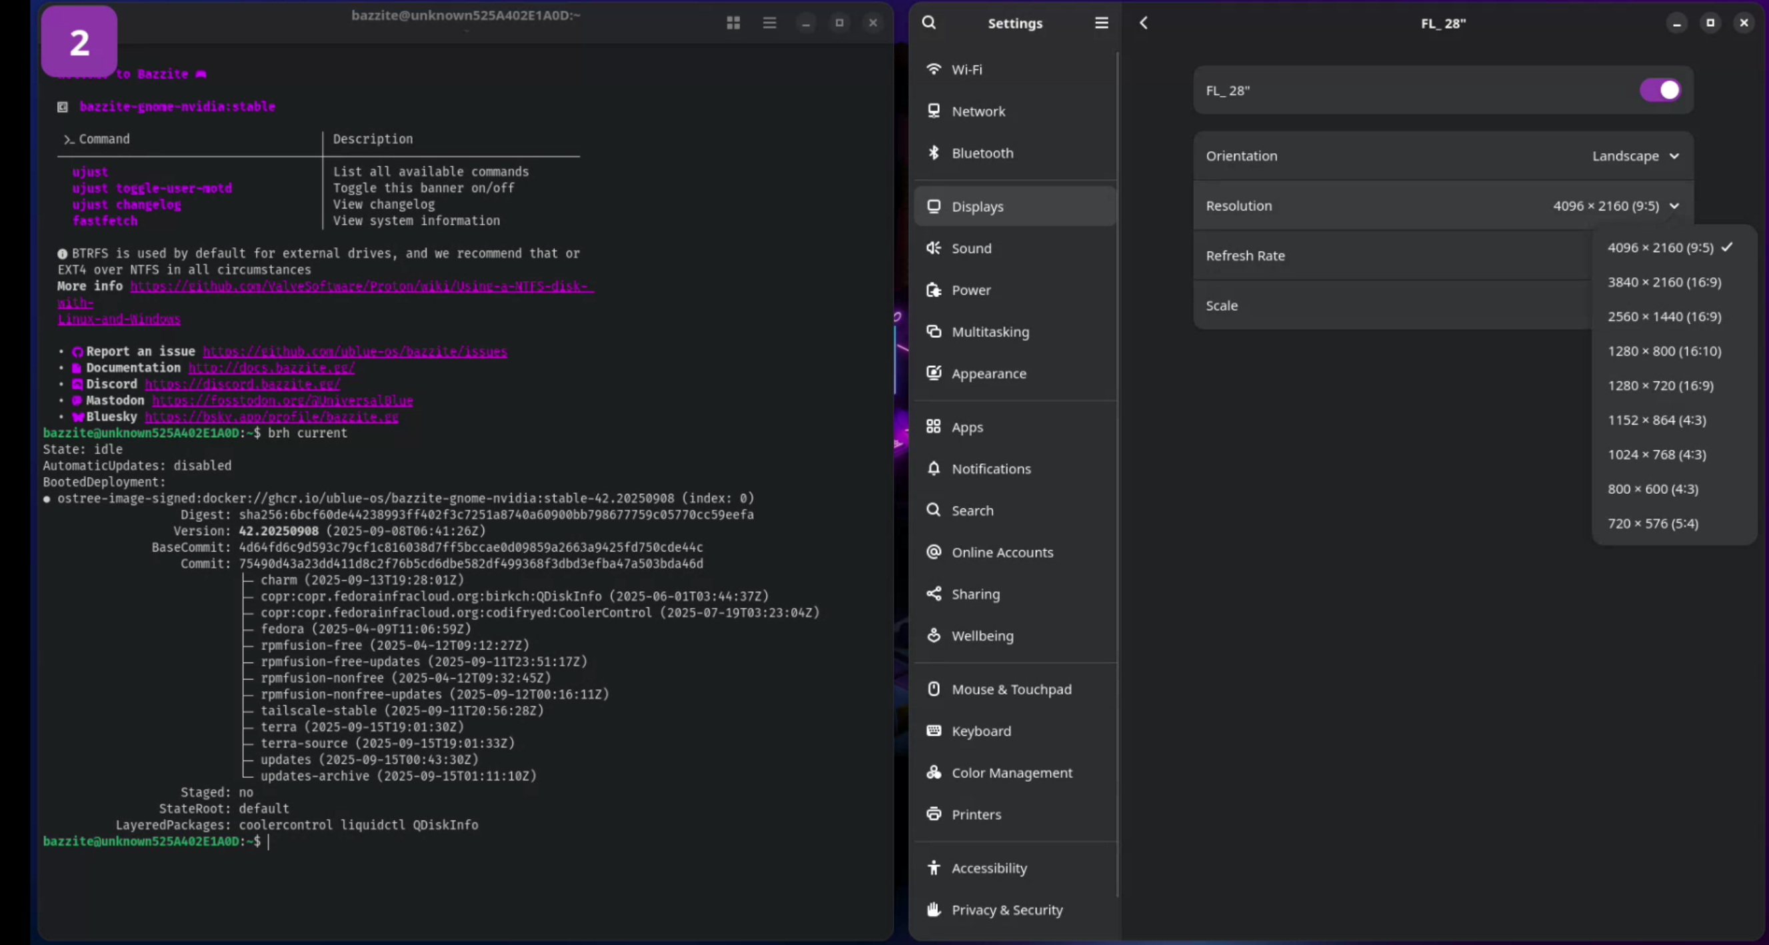Click the Settings sidebar scrollbar
Viewport: 1769px width, 945px height.
[1117, 474]
